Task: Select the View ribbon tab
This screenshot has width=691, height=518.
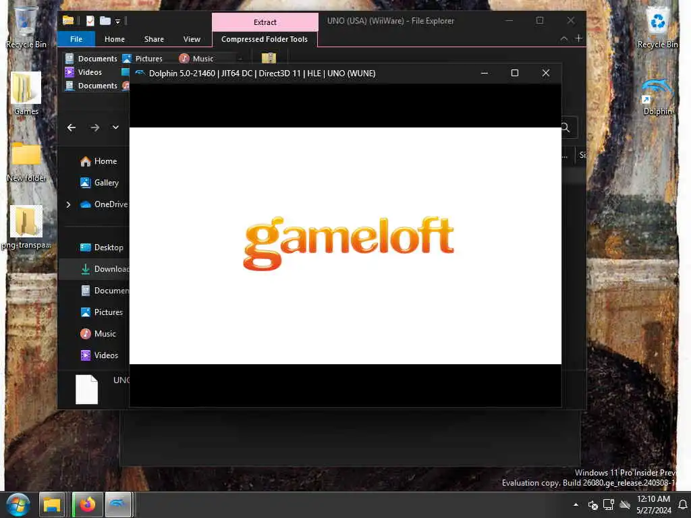Action: tap(192, 39)
